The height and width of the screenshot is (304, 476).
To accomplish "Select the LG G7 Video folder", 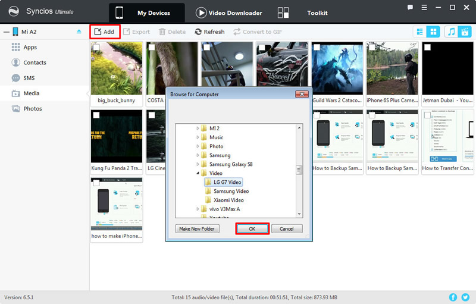I will [224, 182].
